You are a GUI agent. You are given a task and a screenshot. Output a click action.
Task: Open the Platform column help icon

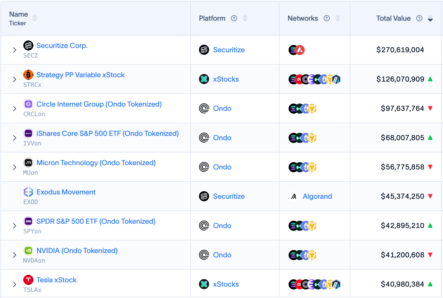click(234, 18)
